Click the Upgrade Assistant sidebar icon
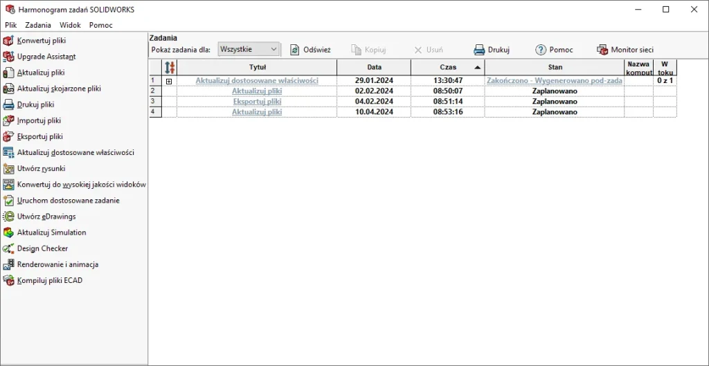 click(x=8, y=57)
